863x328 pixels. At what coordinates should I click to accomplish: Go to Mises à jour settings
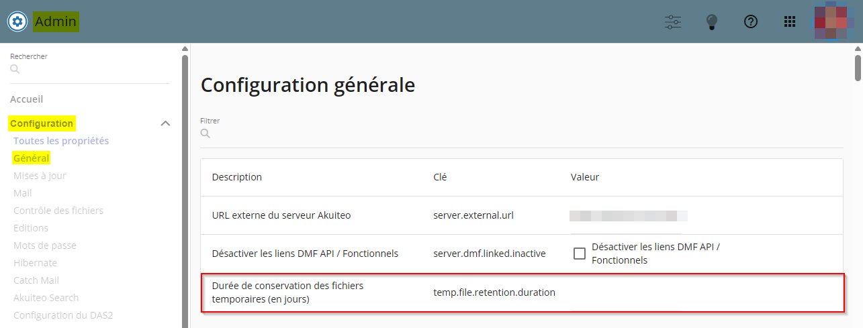pyautogui.click(x=40, y=176)
